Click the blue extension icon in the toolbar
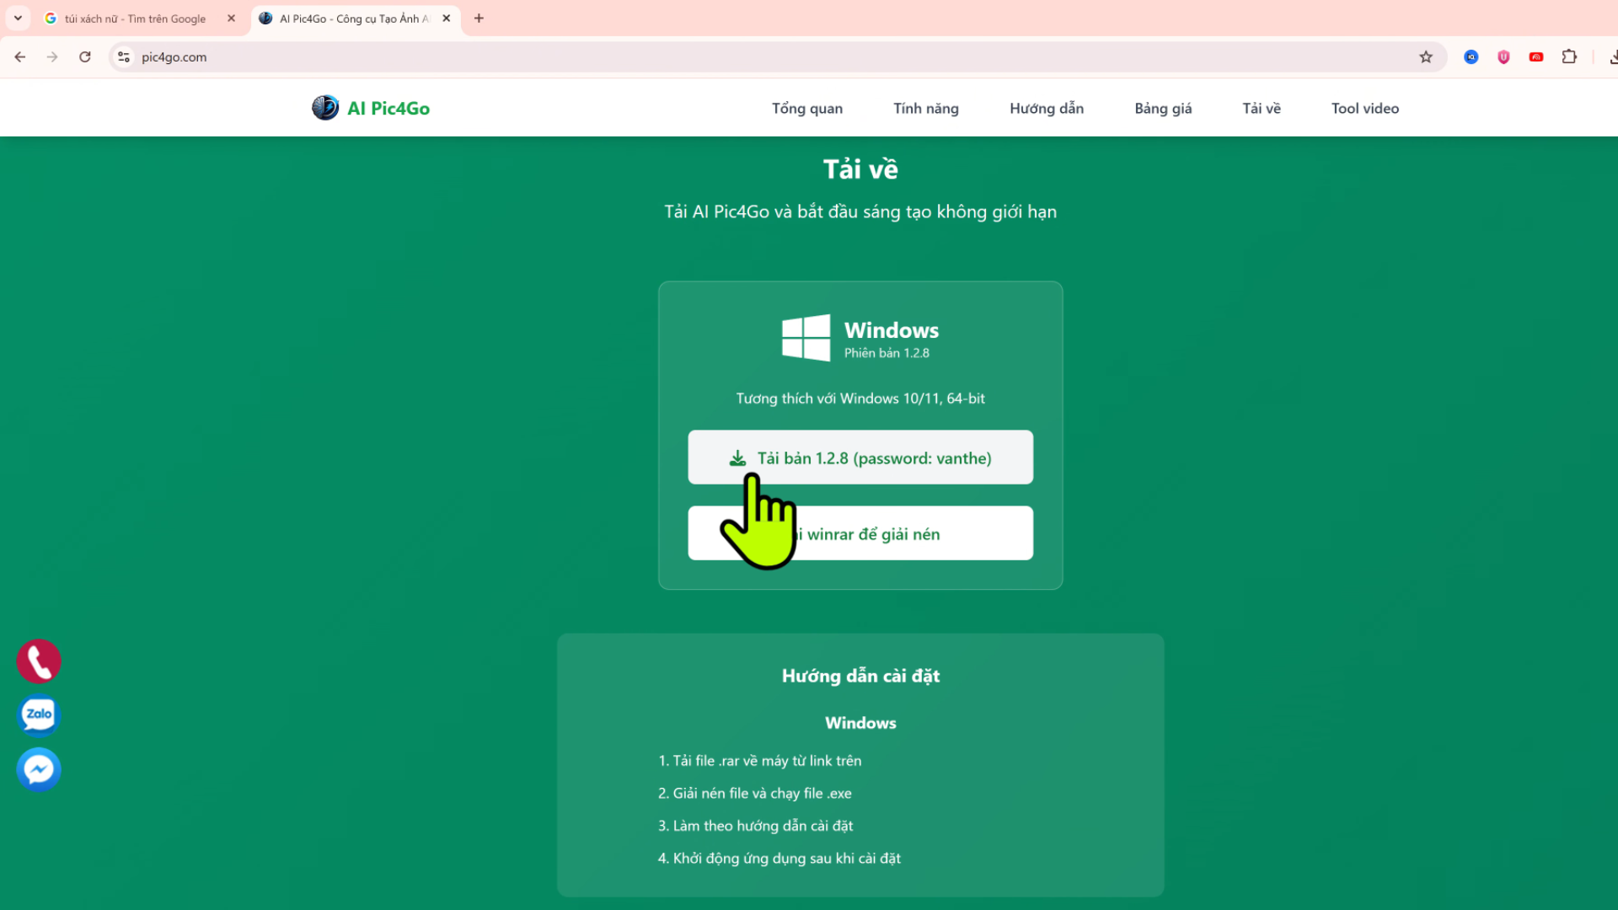1618x910 pixels. 1471,57
